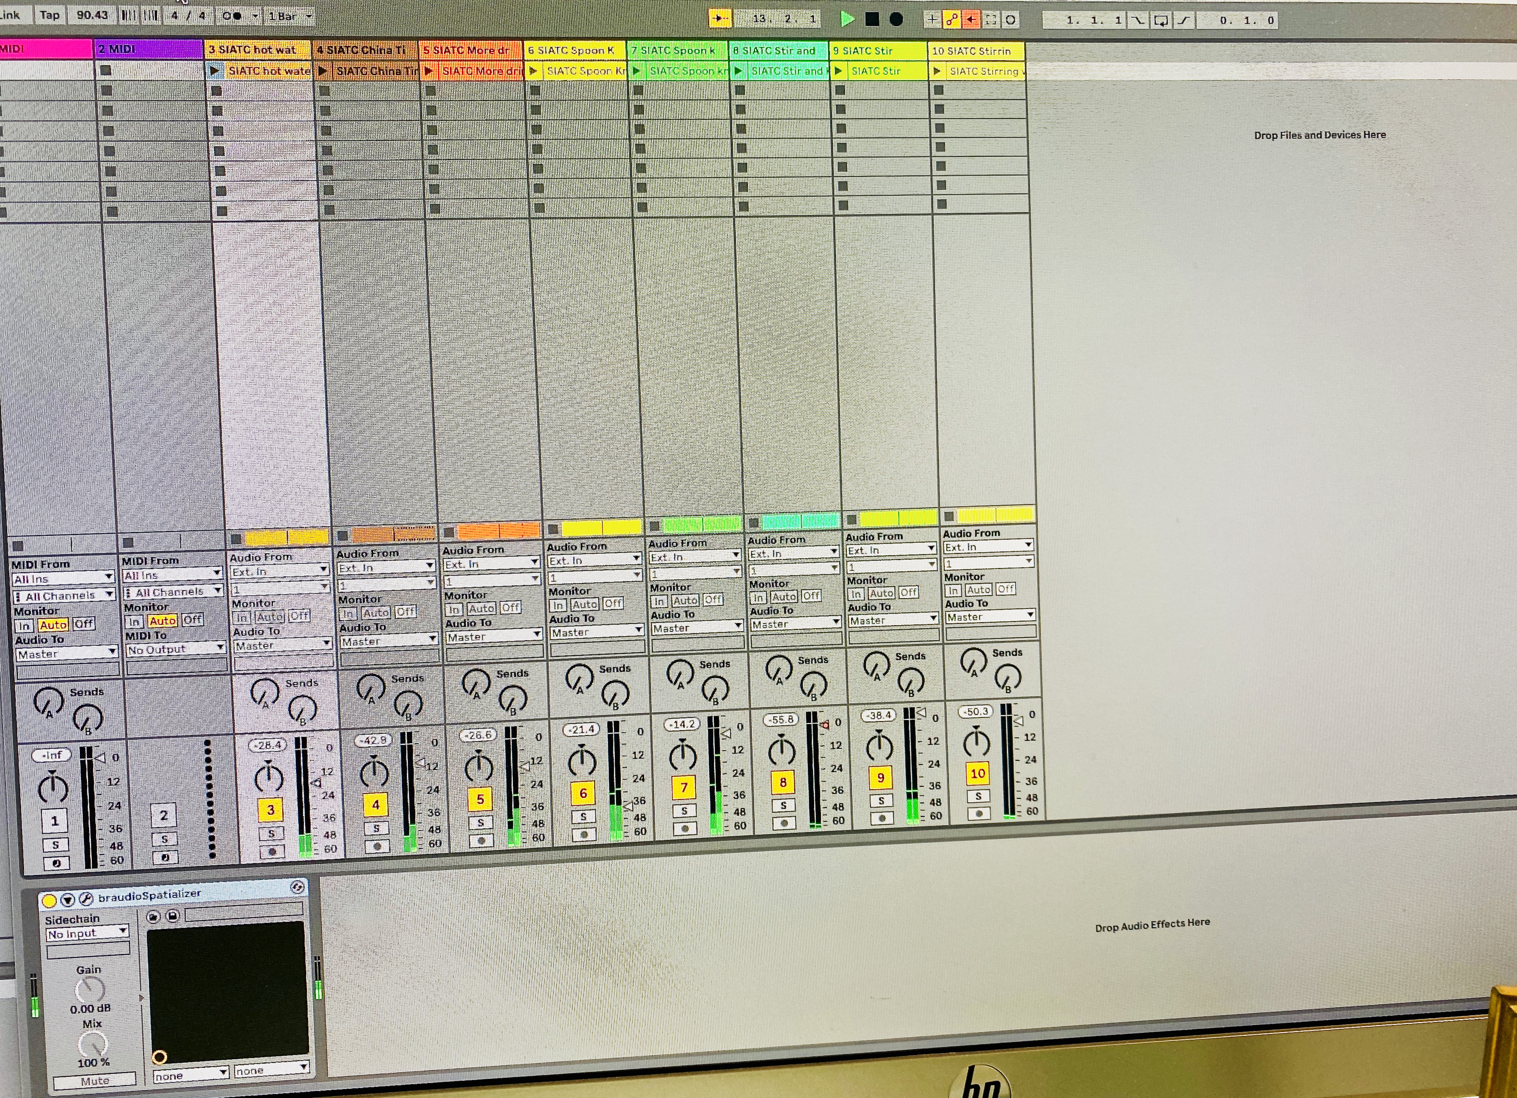Viewport: 1517px width, 1098px height.
Task: Launch the SIATC China Tin clip
Action: pos(323,70)
